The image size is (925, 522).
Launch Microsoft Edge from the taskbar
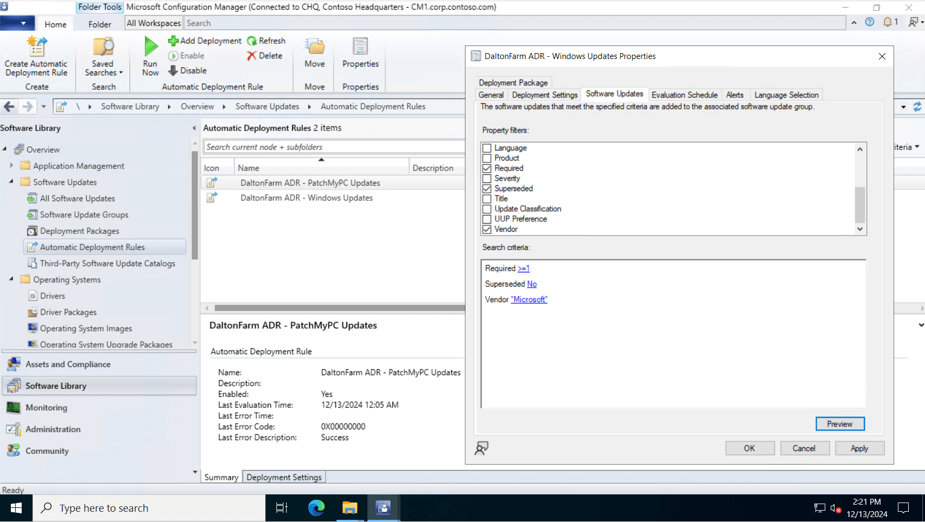pos(316,508)
